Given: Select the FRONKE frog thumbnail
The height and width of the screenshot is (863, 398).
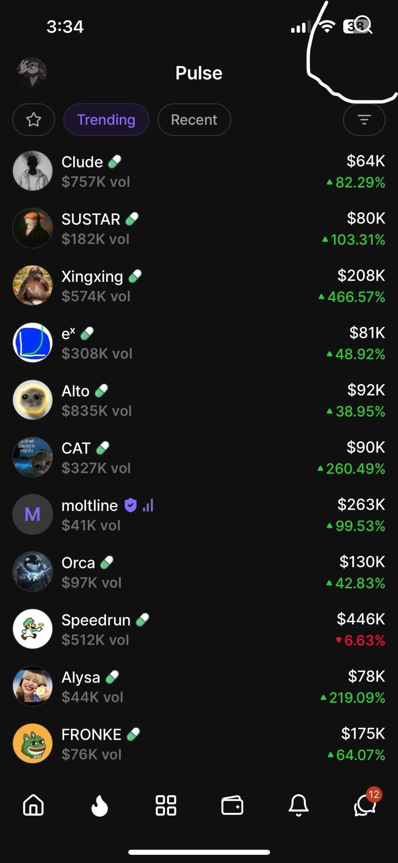Looking at the screenshot, I should pyautogui.click(x=33, y=743).
